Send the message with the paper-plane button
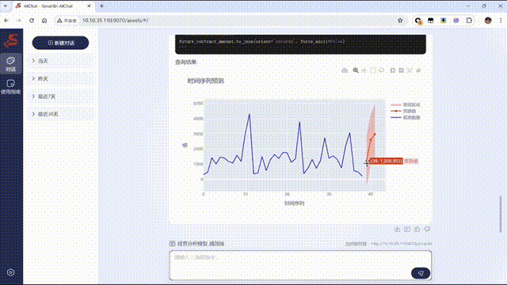Screen dimensions: 507x285 tap(421, 273)
